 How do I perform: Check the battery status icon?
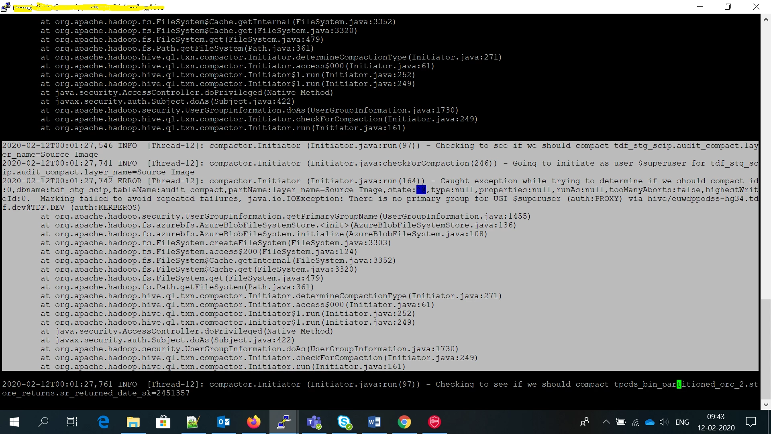click(621, 422)
